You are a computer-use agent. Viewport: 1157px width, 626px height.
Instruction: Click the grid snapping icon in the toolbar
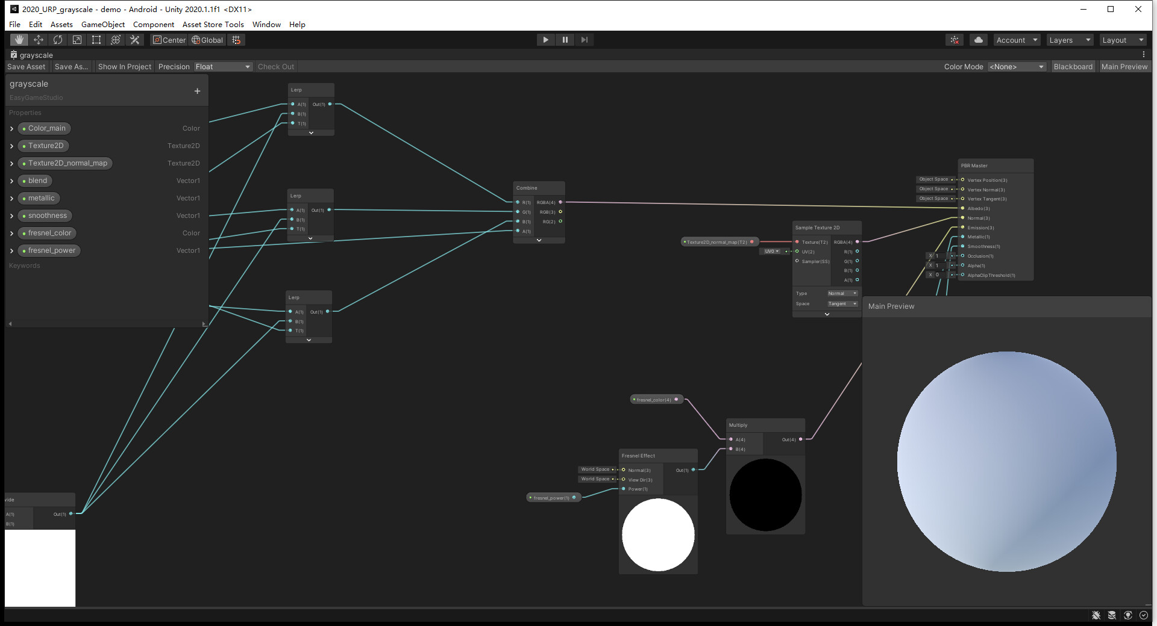point(235,39)
